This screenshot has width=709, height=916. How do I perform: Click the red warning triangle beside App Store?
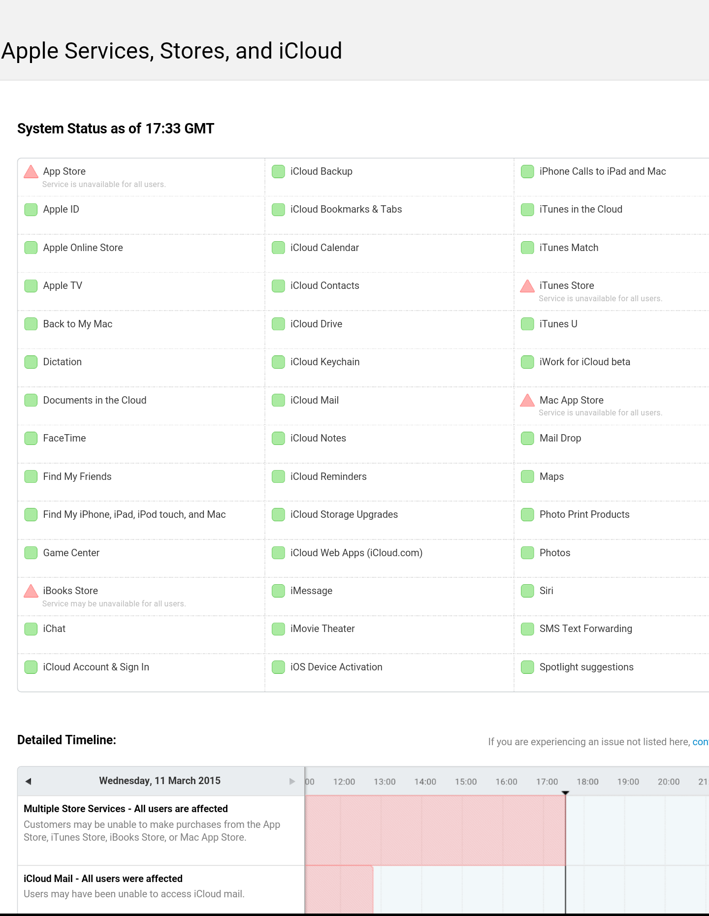click(31, 171)
